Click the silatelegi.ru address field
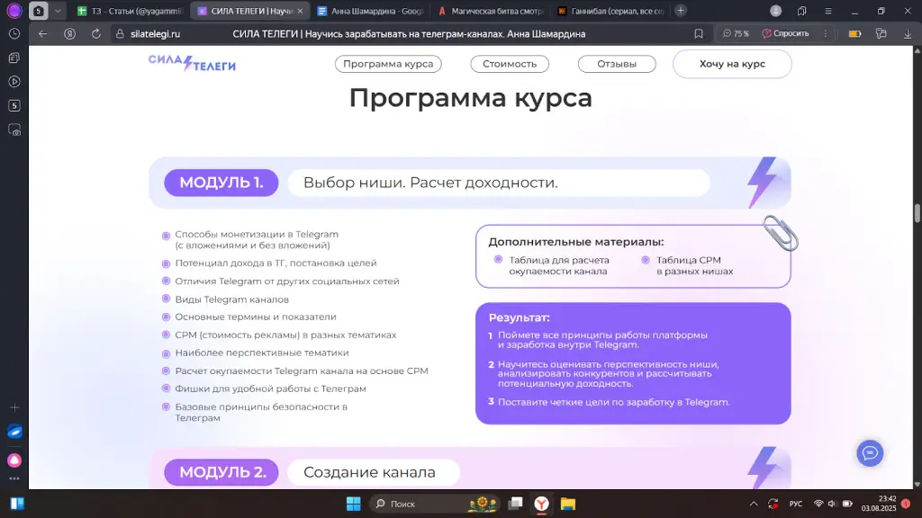The height and width of the screenshot is (518, 922). (x=155, y=34)
